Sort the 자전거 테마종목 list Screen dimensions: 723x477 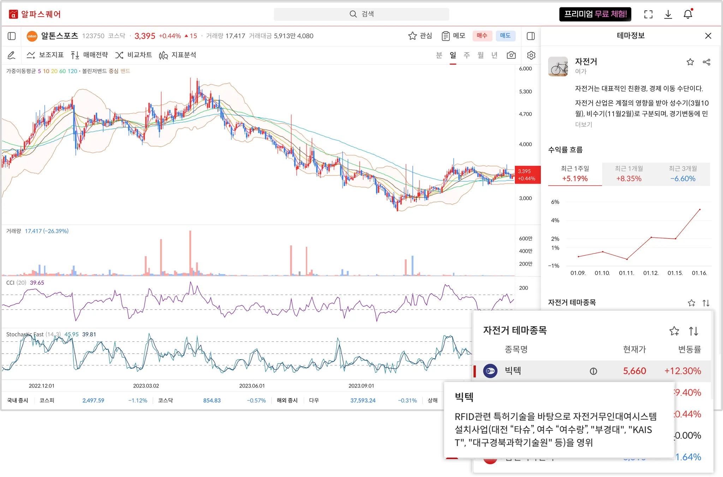point(693,331)
